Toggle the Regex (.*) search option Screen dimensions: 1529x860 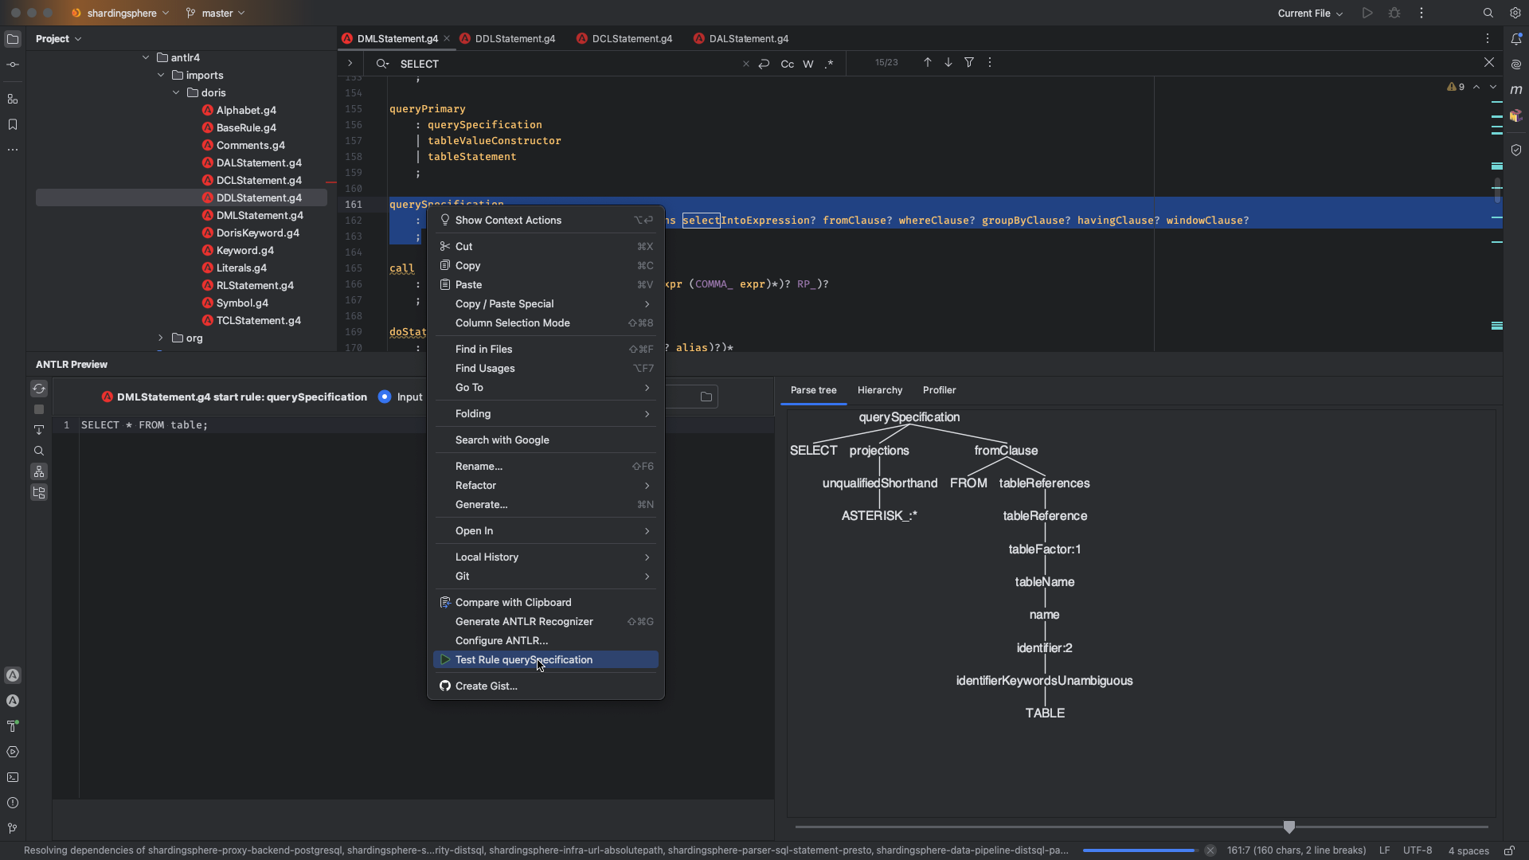(829, 64)
